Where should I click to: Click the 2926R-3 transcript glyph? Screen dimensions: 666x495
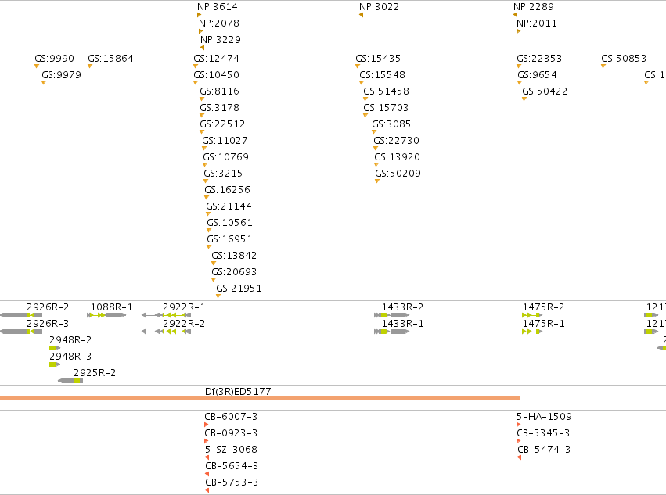tap(21, 332)
